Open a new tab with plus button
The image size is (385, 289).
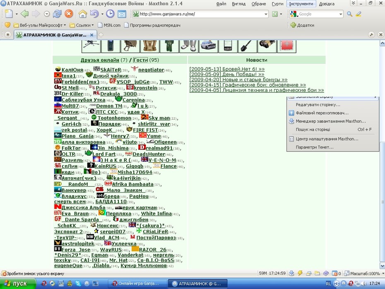[101, 35]
